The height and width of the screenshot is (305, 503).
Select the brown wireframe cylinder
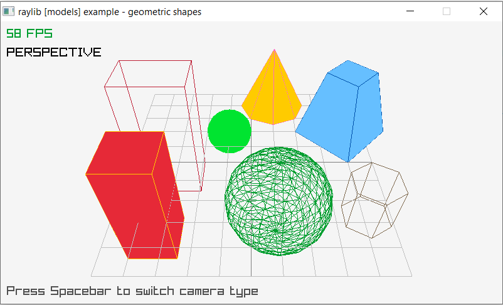pos(374,200)
